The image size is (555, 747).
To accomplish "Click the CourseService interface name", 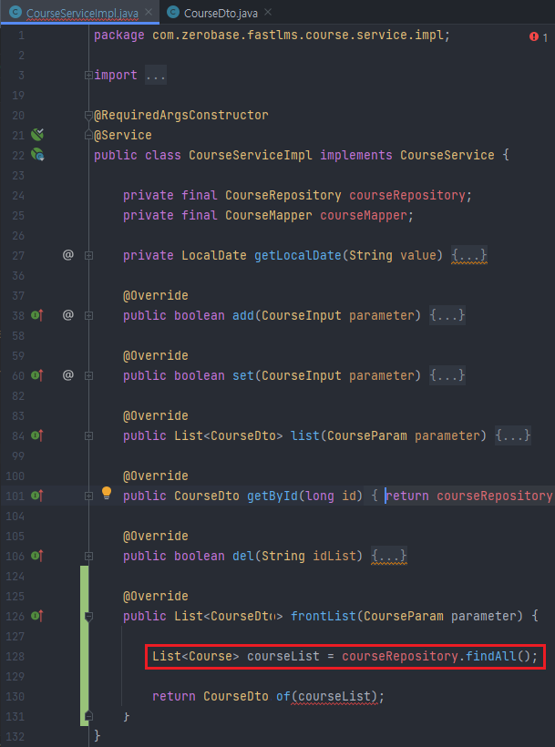I will point(447,155).
